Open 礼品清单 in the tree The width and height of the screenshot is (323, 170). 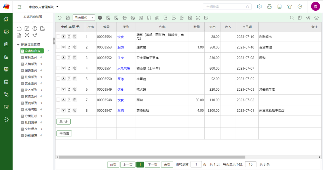point(31,122)
